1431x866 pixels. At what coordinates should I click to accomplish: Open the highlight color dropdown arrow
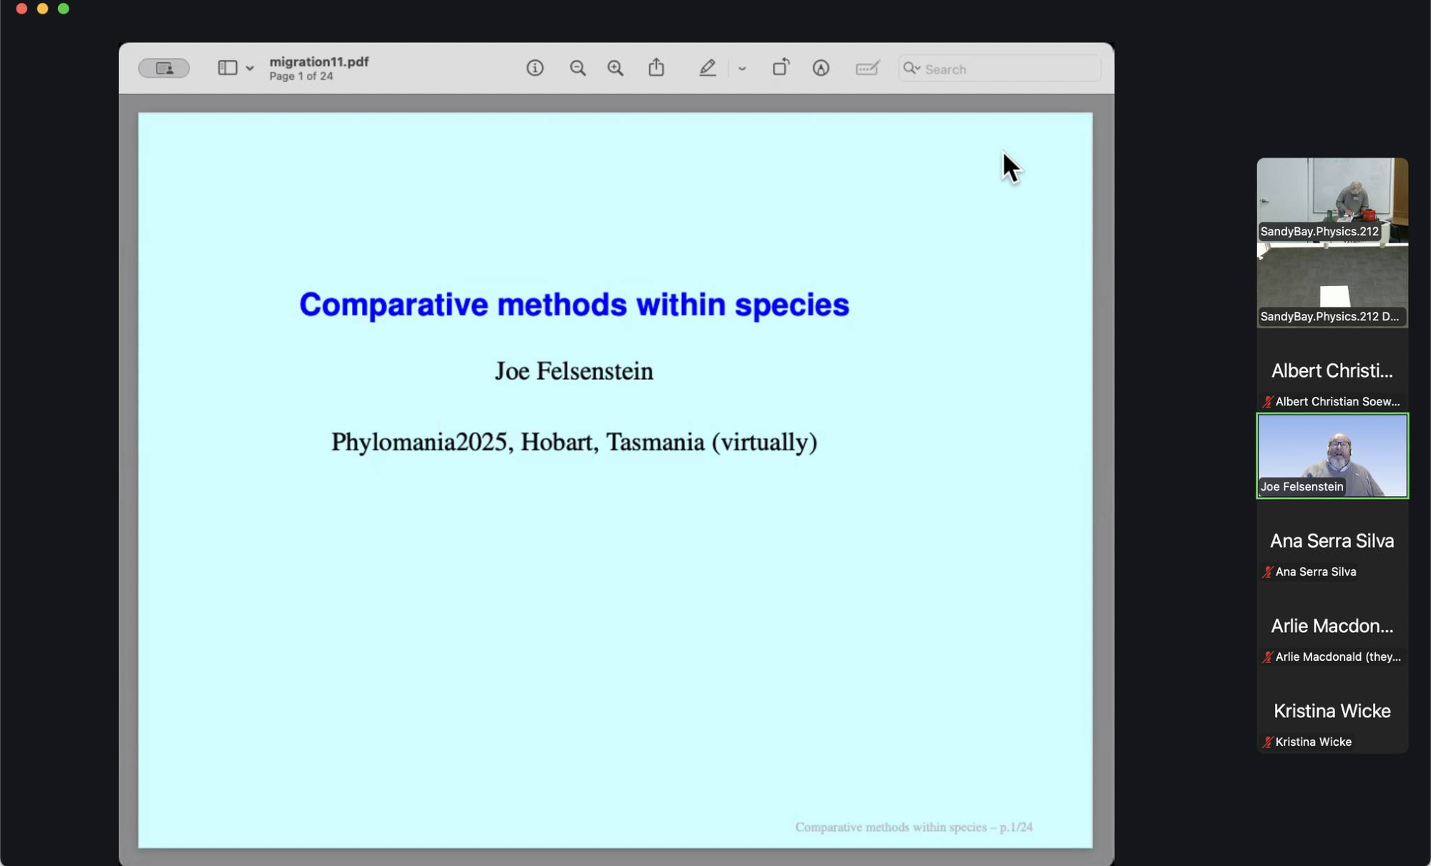tap(742, 69)
